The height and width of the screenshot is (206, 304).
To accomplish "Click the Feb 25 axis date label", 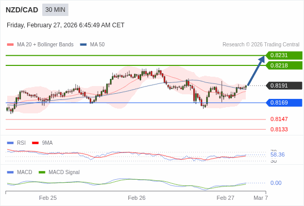I will click(48, 198).
